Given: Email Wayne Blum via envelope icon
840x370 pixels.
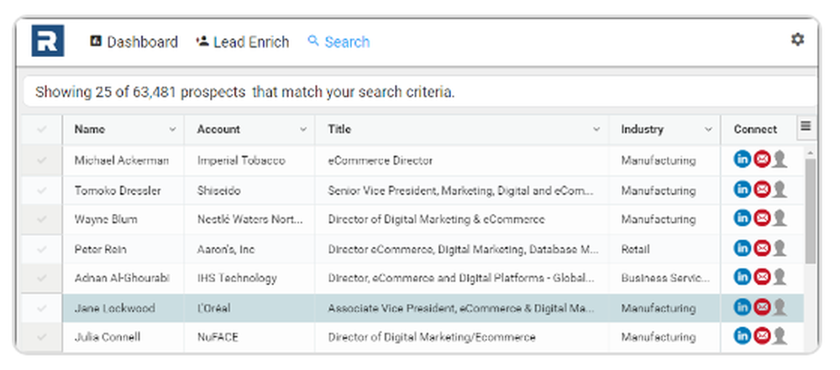Looking at the screenshot, I should tap(762, 218).
